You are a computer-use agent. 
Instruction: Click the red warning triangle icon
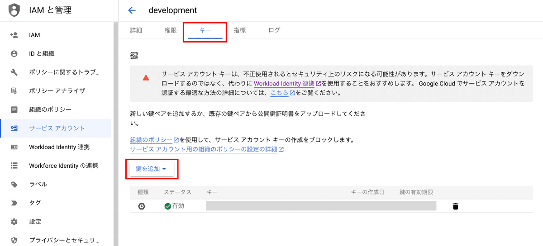(x=146, y=78)
